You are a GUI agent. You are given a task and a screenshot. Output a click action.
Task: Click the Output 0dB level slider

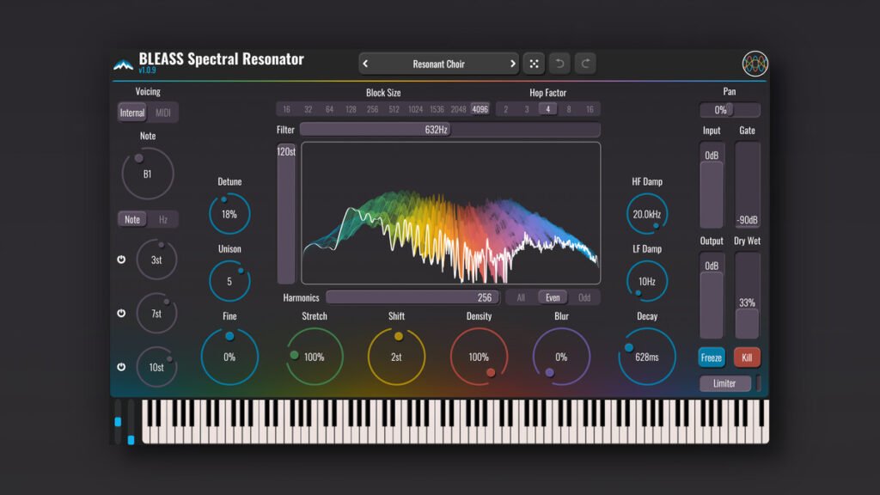coord(711,296)
